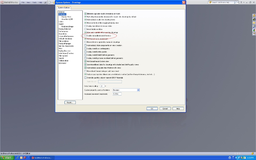256x160 pixels.
Task: Click the red SolidWorks quick launch icon
Action: [25, 158]
